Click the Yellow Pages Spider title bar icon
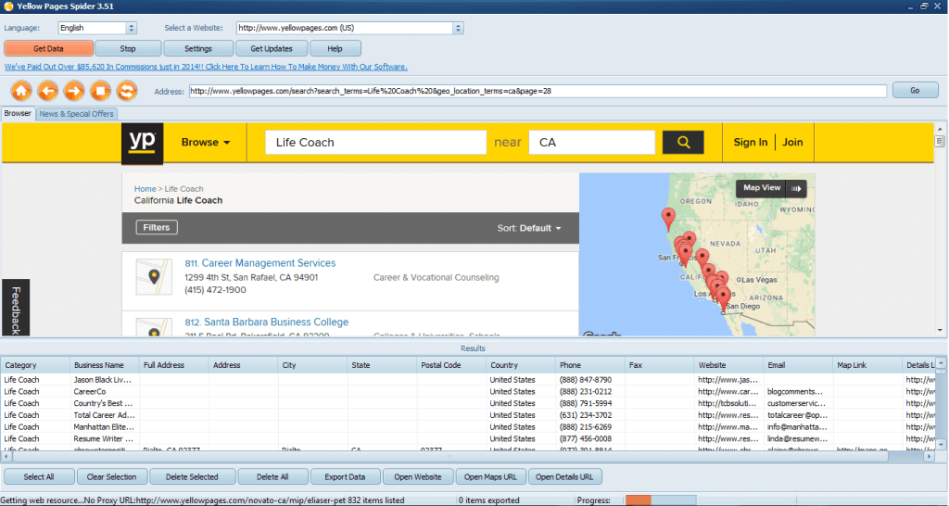Viewport: 949px width, 506px height. 8,6
